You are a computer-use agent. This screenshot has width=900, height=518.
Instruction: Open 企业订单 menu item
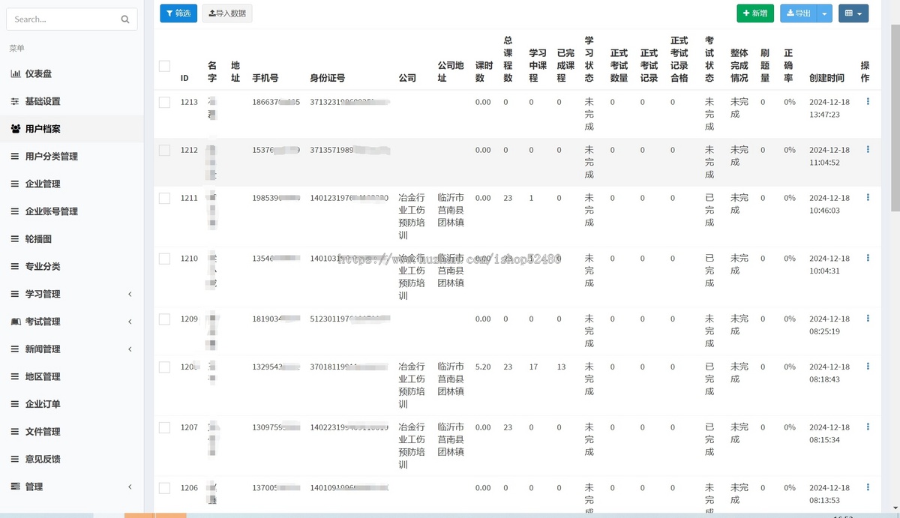tap(43, 404)
